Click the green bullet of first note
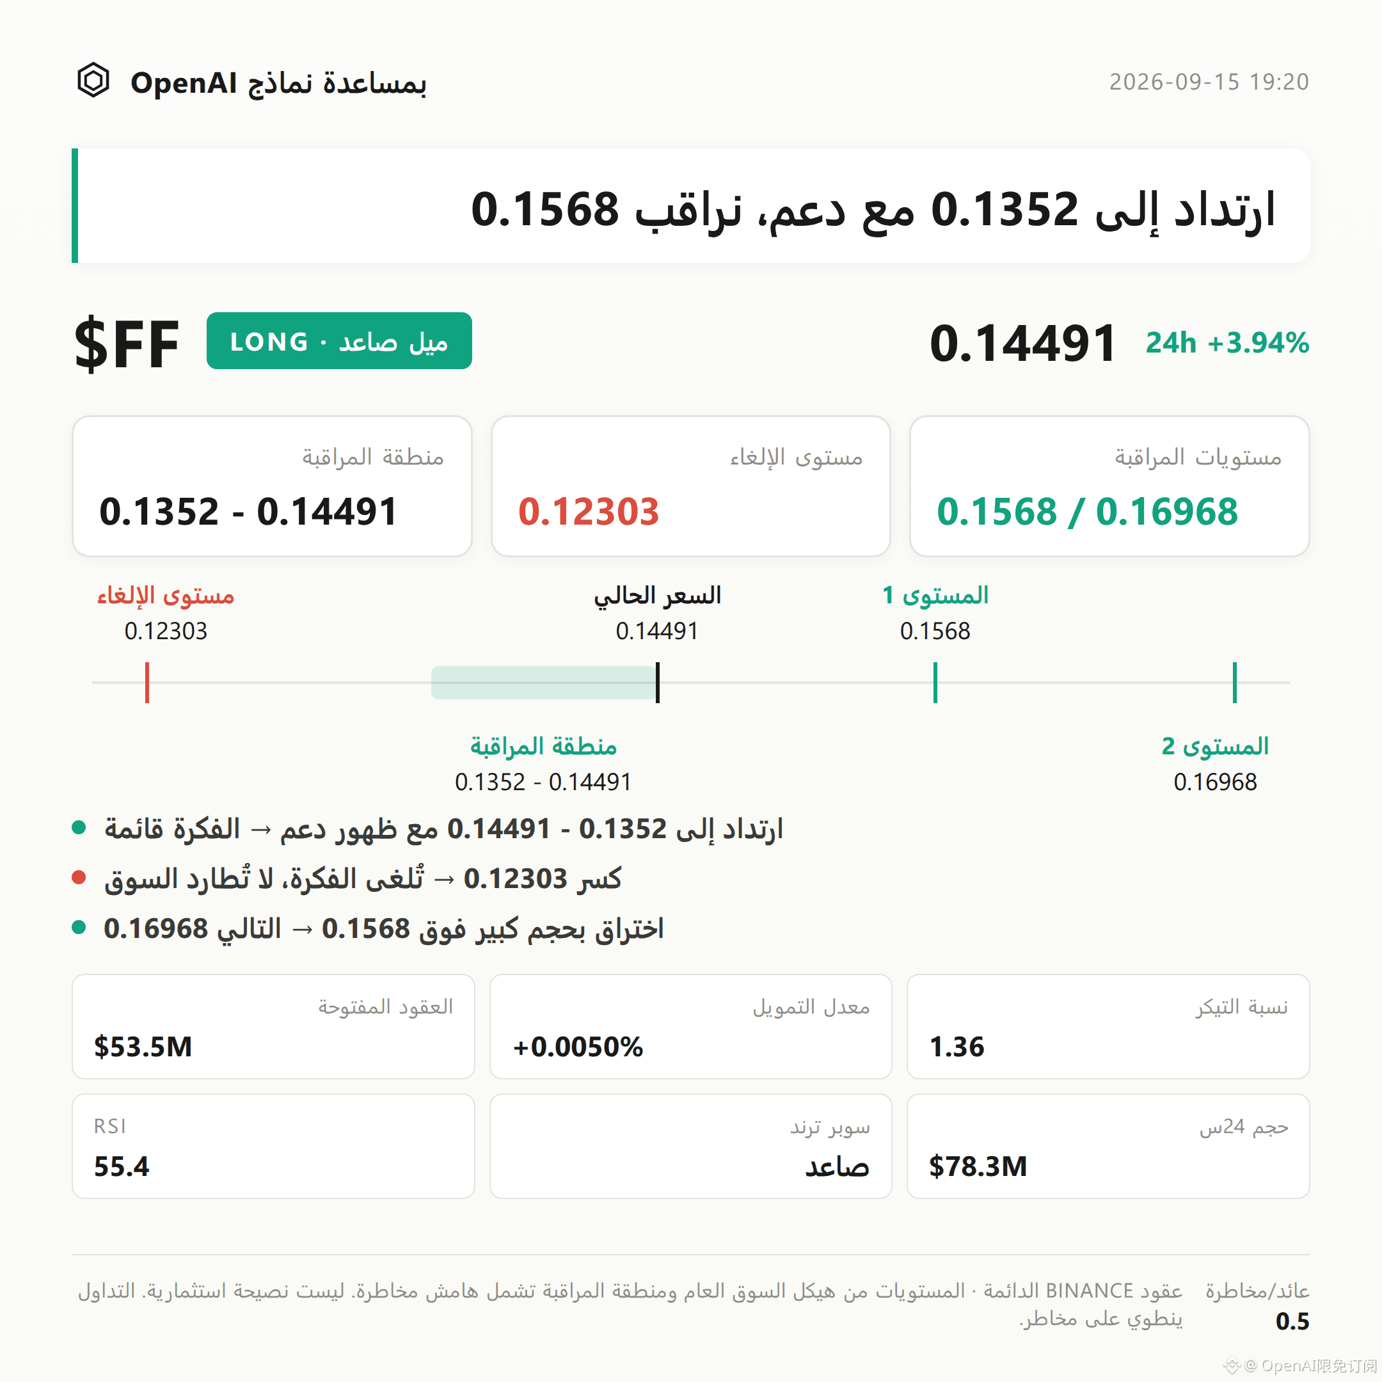Screen dimensions: 1382x1382 (79, 828)
